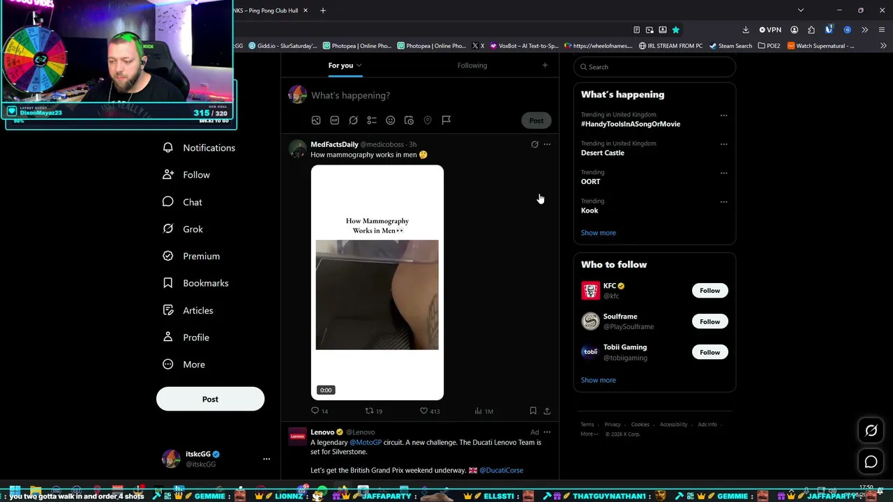Add a photo using the media icon

[x=316, y=121]
